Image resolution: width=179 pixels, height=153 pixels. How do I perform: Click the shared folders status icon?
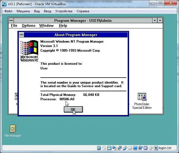[x=130, y=148]
